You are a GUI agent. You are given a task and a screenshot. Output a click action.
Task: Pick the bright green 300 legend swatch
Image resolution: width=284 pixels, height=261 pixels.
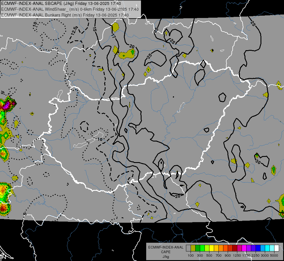pos(202,248)
